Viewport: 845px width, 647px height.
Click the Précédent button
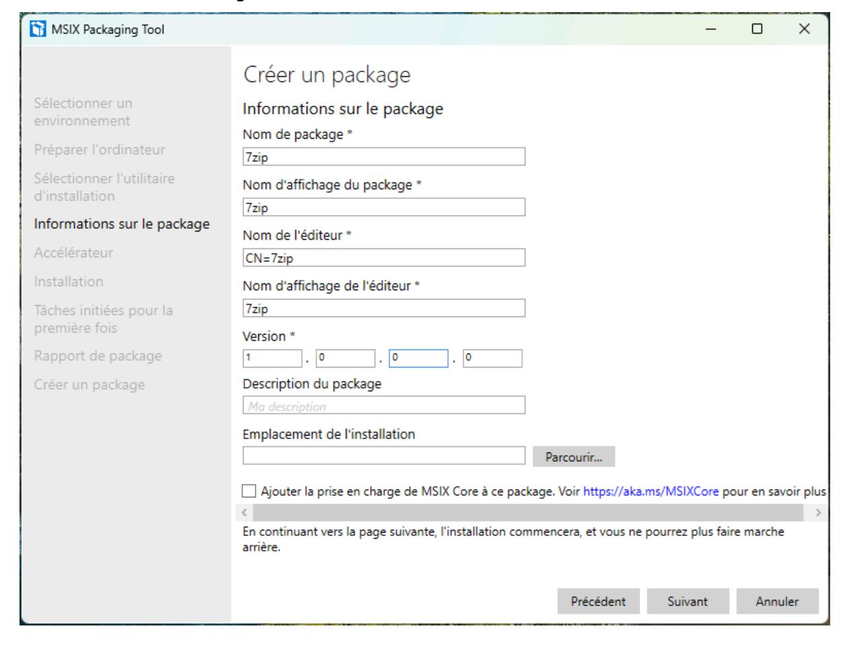[598, 601]
